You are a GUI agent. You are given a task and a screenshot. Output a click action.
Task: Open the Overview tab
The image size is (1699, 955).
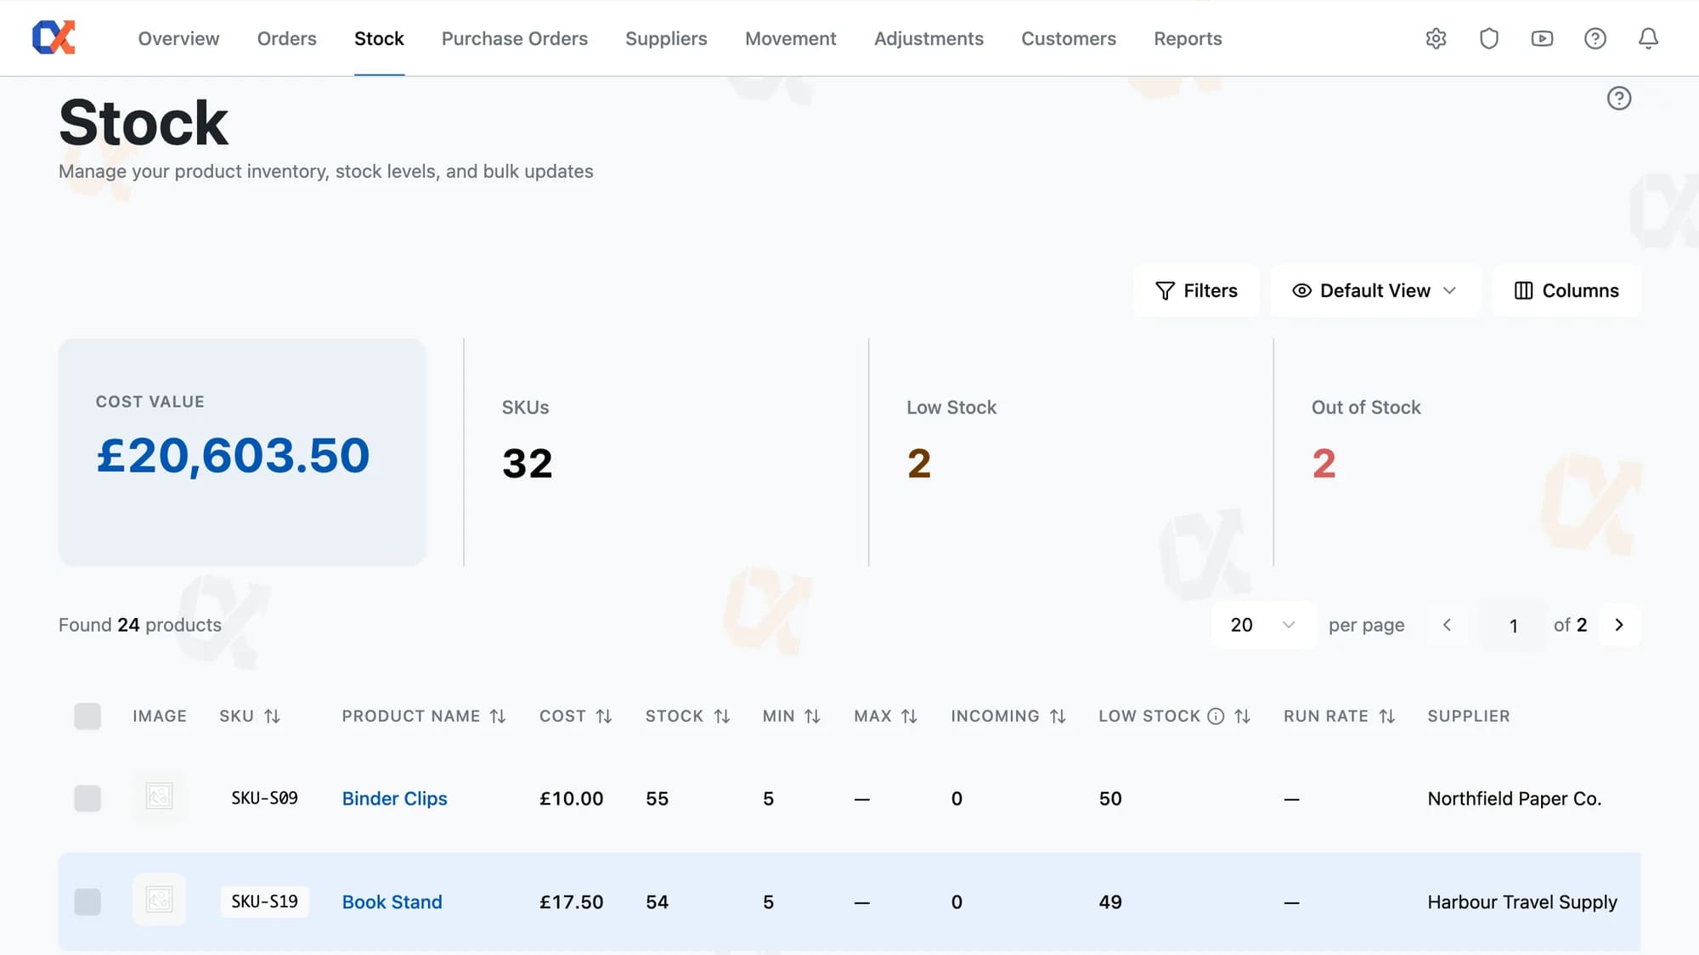[x=178, y=38]
